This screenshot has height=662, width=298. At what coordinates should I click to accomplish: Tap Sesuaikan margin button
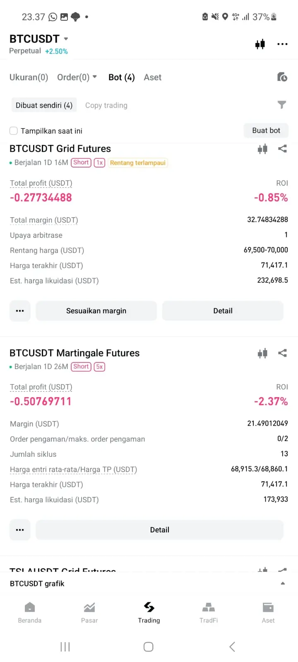[96, 311]
